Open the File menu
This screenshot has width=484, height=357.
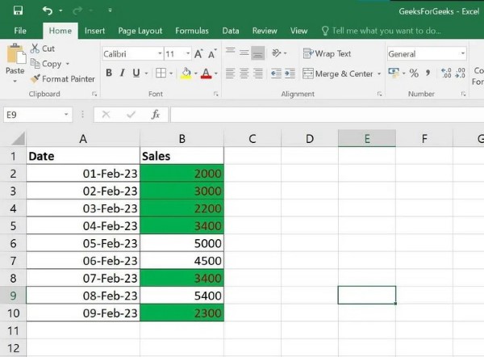coord(20,31)
